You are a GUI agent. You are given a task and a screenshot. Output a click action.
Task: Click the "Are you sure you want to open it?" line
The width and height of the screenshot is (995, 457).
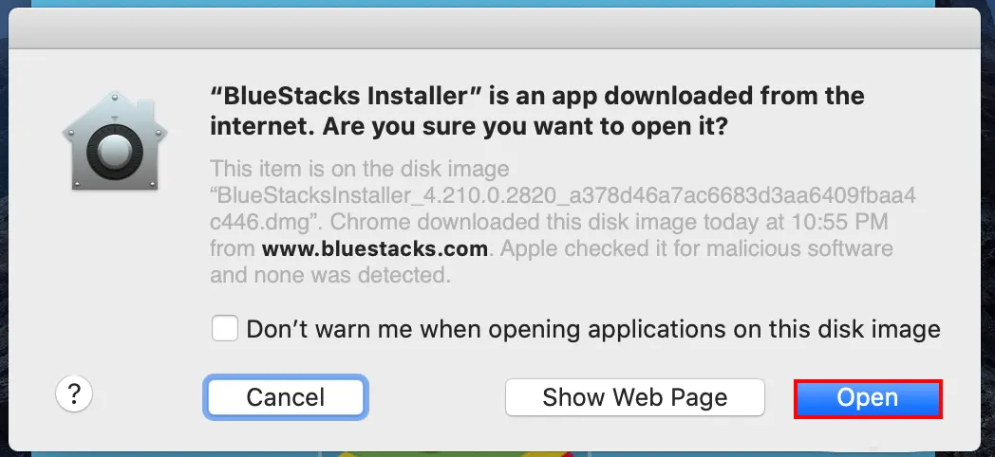525,127
